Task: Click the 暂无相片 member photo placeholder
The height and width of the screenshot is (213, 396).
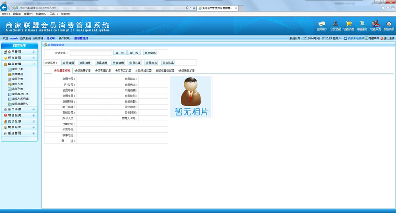Action: pyautogui.click(x=191, y=97)
